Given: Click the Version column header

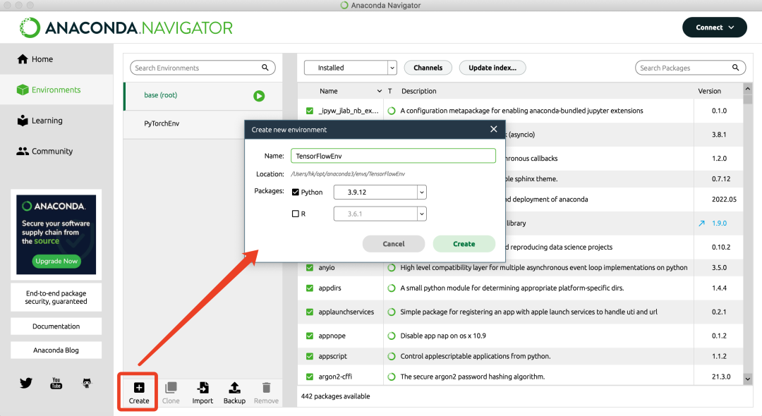Looking at the screenshot, I should point(710,91).
